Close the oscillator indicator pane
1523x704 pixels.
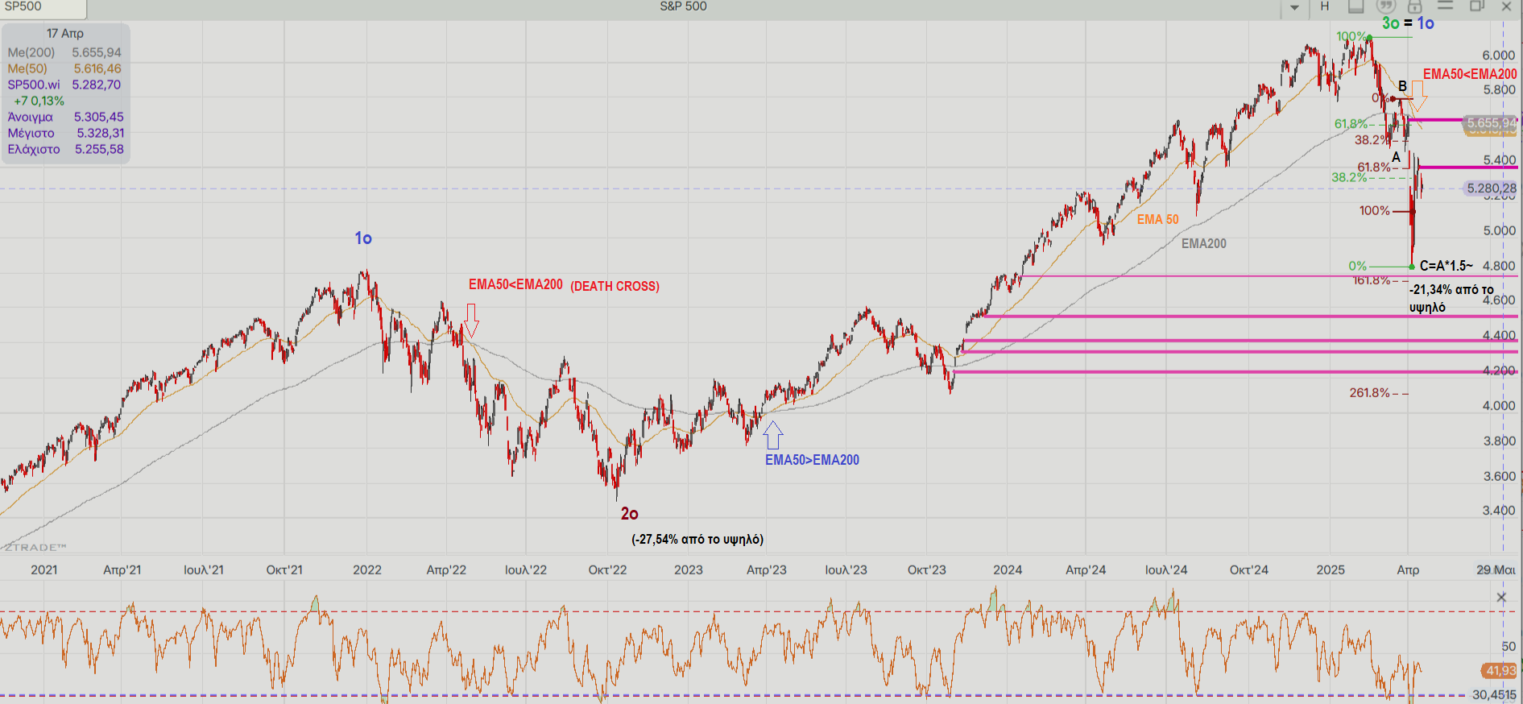pyautogui.click(x=1501, y=597)
